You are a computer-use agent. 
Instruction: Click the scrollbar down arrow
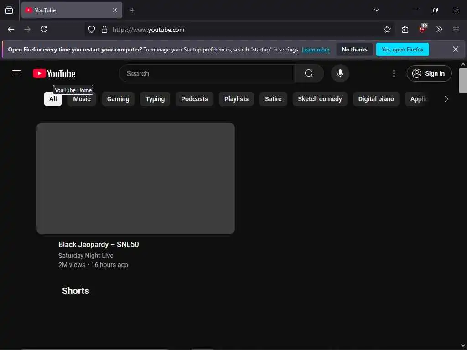click(x=463, y=345)
